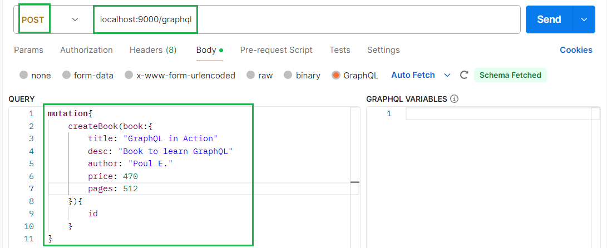
Task: Open the Params tab
Action: pos(28,50)
